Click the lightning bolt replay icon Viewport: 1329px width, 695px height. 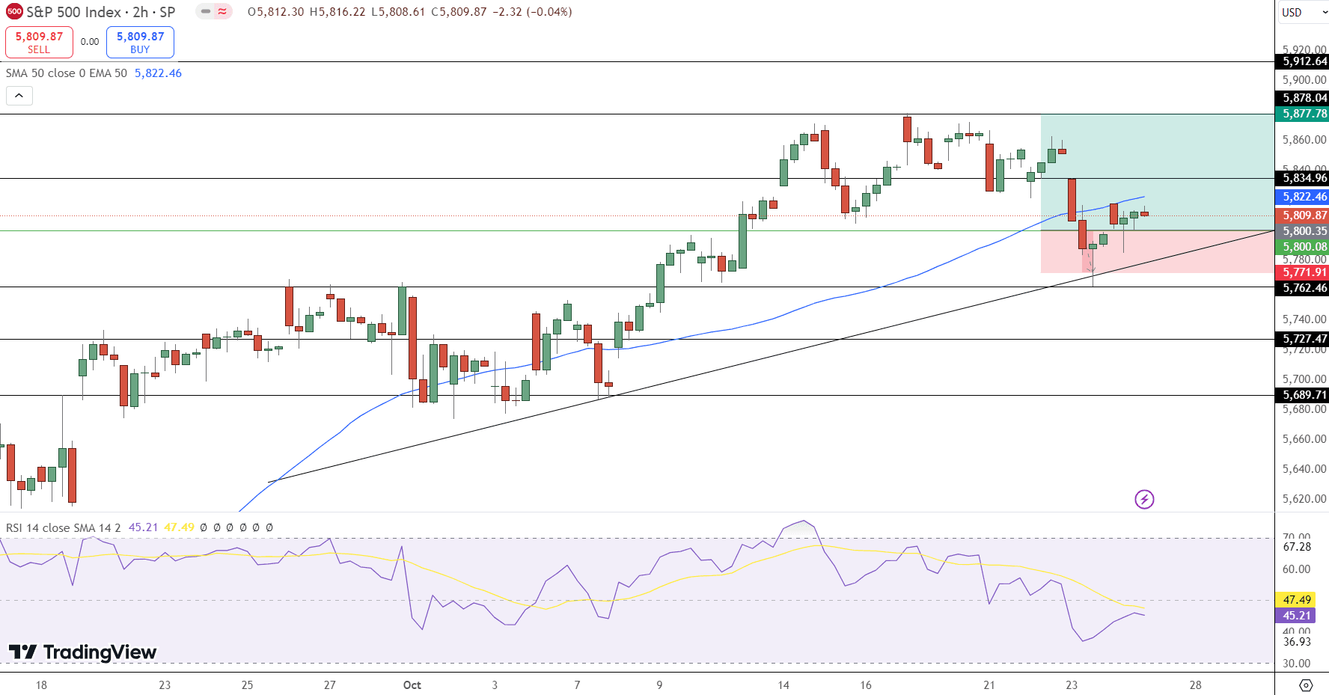pyautogui.click(x=1144, y=499)
